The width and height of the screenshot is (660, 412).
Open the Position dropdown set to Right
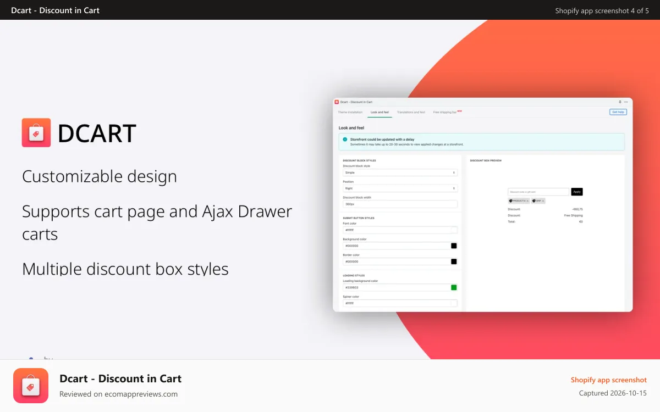coord(400,188)
